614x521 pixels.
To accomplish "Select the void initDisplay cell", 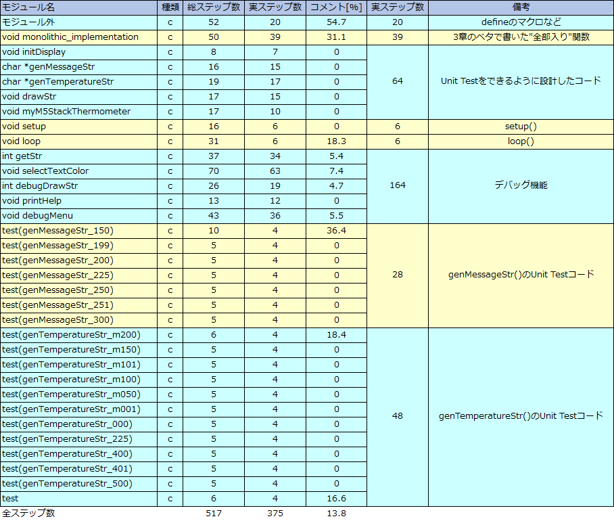I will 78,52.
